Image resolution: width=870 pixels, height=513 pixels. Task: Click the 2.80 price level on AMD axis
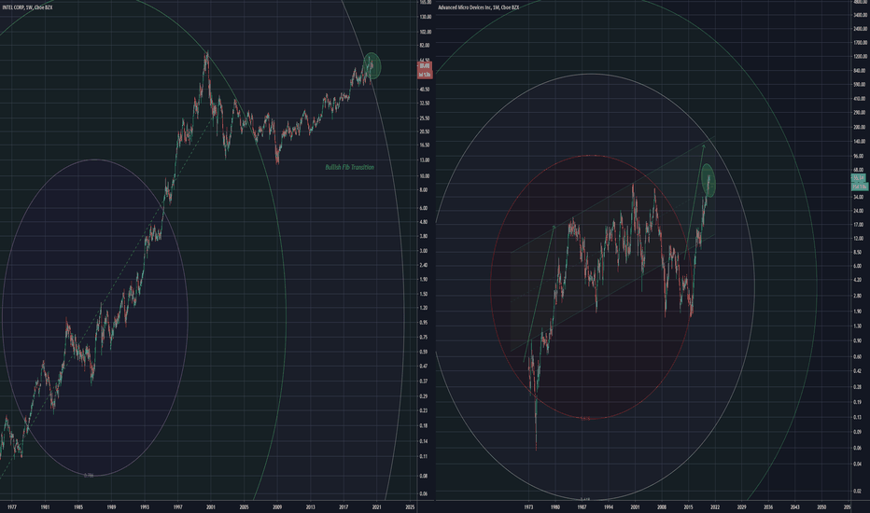859,297
